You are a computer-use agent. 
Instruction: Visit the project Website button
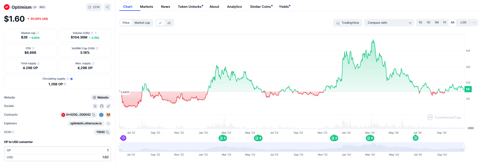[101, 98]
